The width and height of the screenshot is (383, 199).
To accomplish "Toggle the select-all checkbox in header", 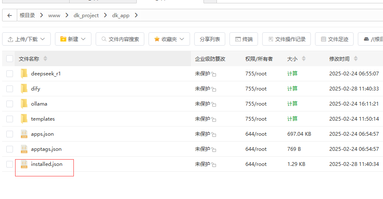I will (x=10, y=59).
